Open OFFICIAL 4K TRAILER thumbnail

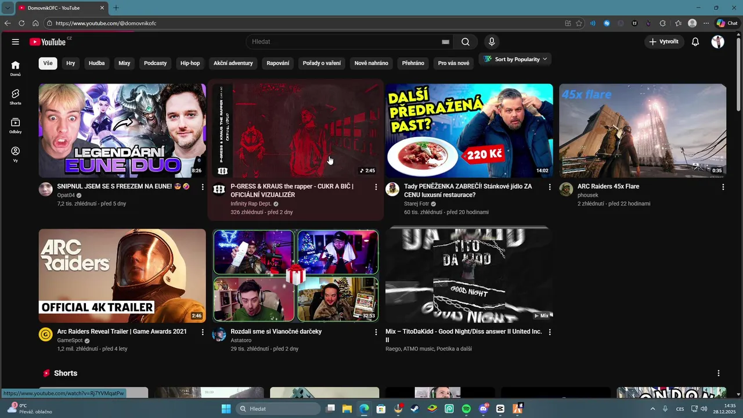[122, 276]
